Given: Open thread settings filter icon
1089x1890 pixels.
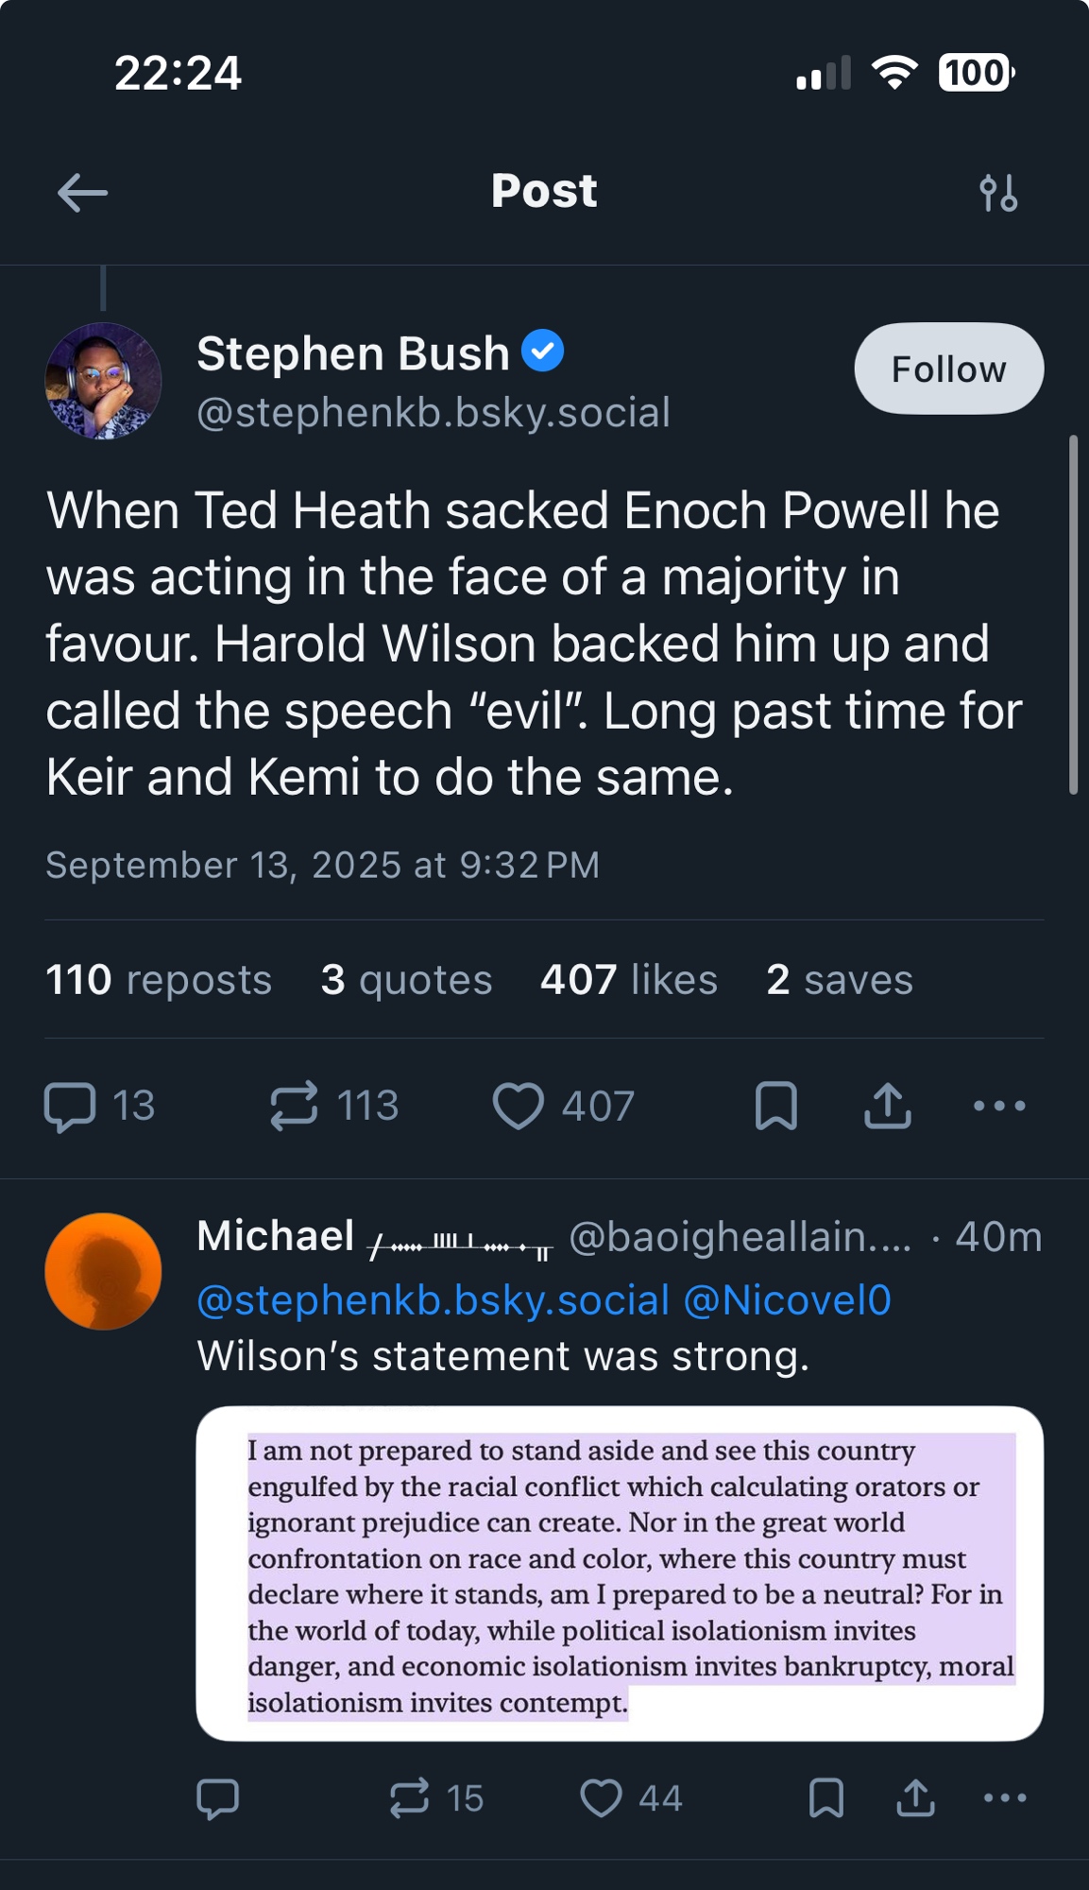Looking at the screenshot, I should (998, 193).
